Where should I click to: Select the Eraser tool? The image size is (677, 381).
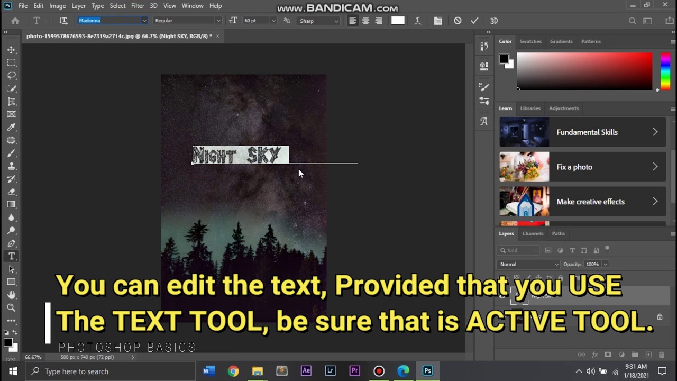[x=11, y=192]
